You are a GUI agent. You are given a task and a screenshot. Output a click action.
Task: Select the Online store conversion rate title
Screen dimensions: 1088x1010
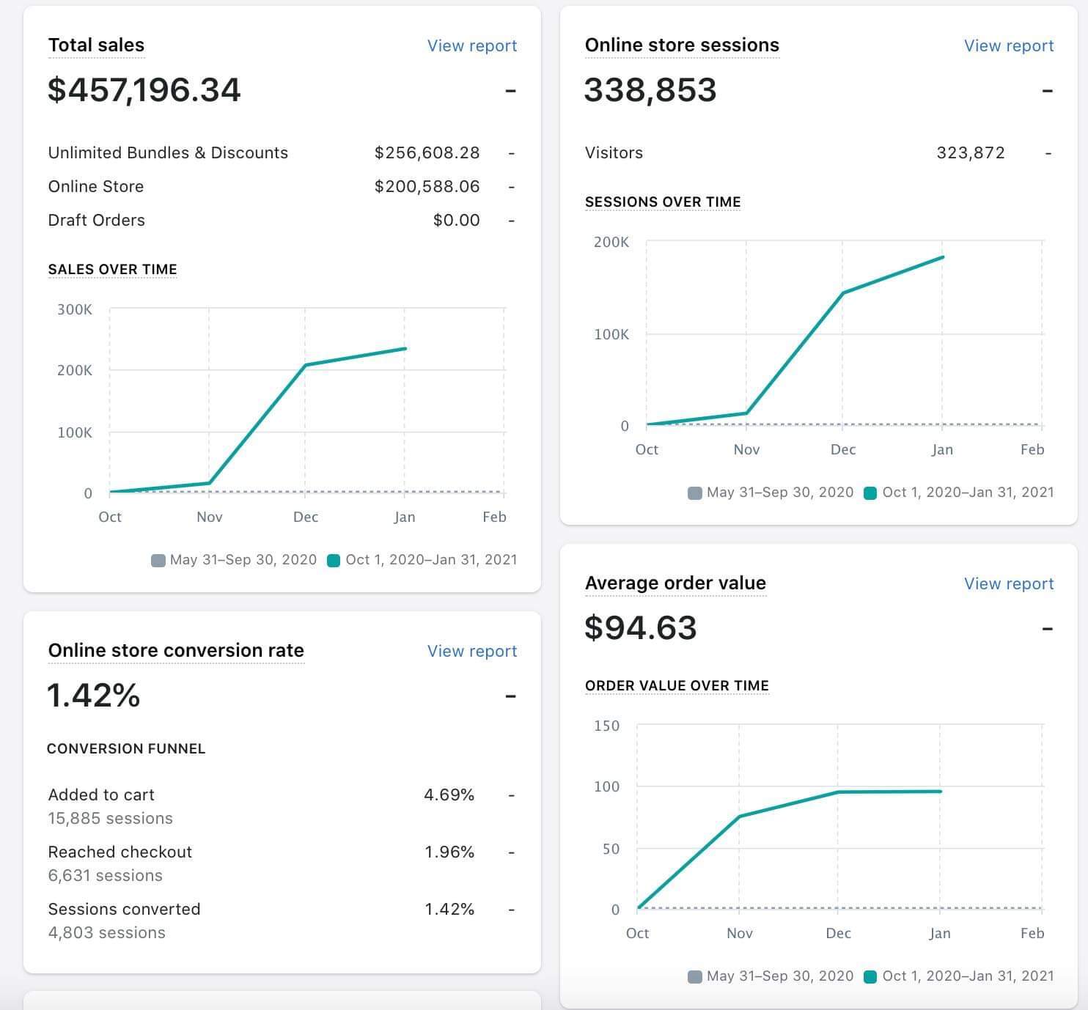click(176, 651)
